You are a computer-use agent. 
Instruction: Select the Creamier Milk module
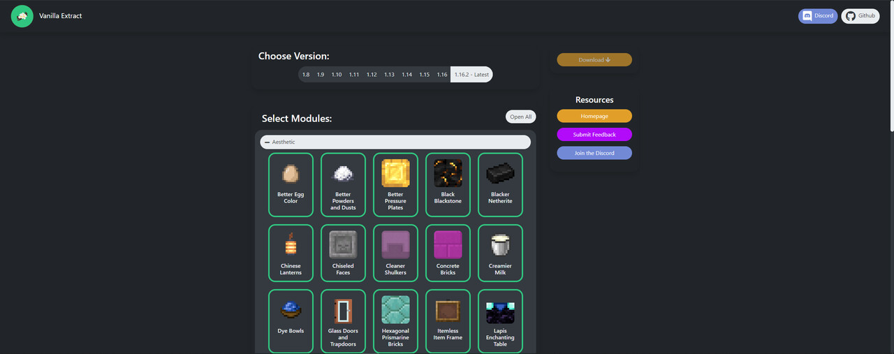[x=500, y=253]
